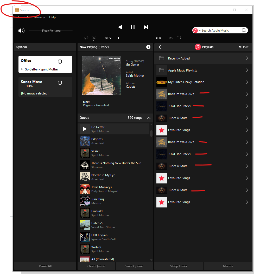Open the Recently Added folder icon
This screenshot has width=254, height=274.
162,58
